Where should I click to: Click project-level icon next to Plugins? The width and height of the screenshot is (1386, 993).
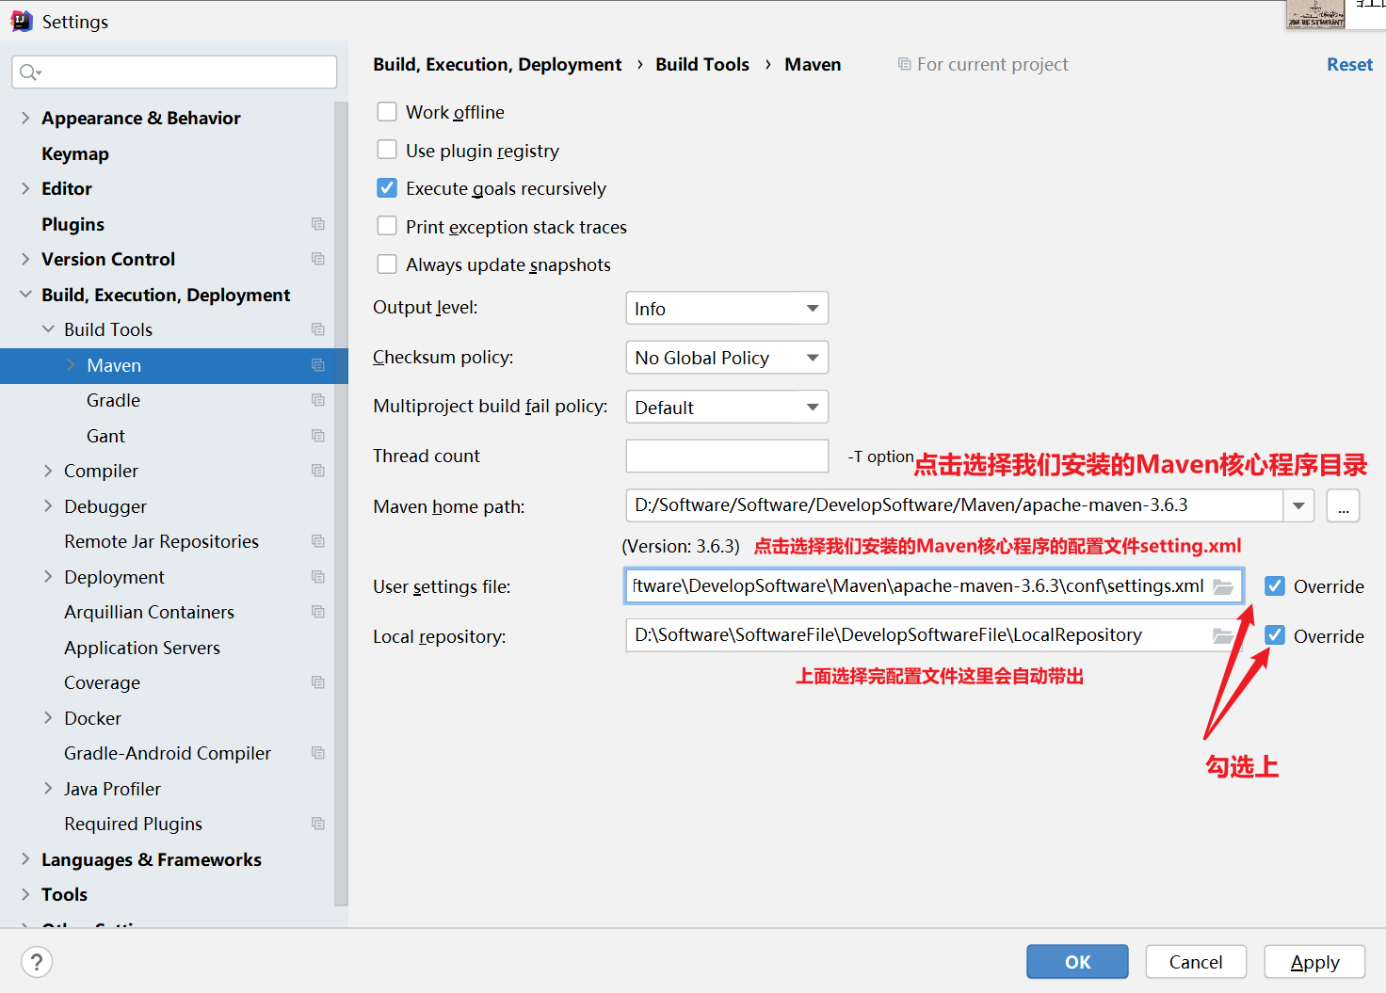(x=318, y=224)
